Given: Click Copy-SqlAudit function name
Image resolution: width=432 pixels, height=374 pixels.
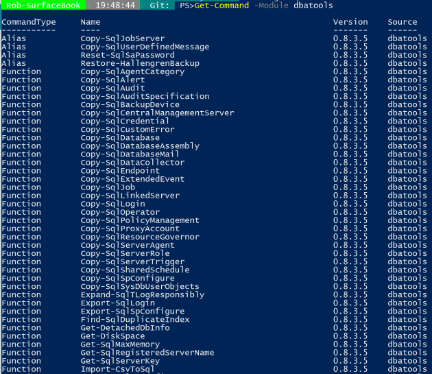Looking at the screenshot, I should [112, 89].
